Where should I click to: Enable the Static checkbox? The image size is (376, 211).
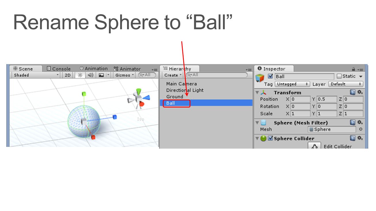coord(339,76)
